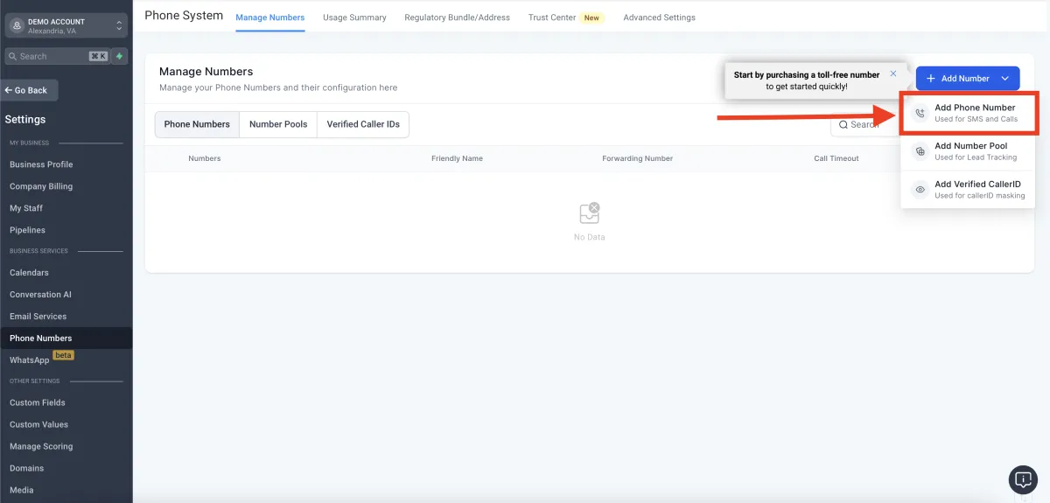This screenshot has width=1050, height=503.
Task: Open My Staff settings
Action: pyautogui.click(x=26, y=208)
